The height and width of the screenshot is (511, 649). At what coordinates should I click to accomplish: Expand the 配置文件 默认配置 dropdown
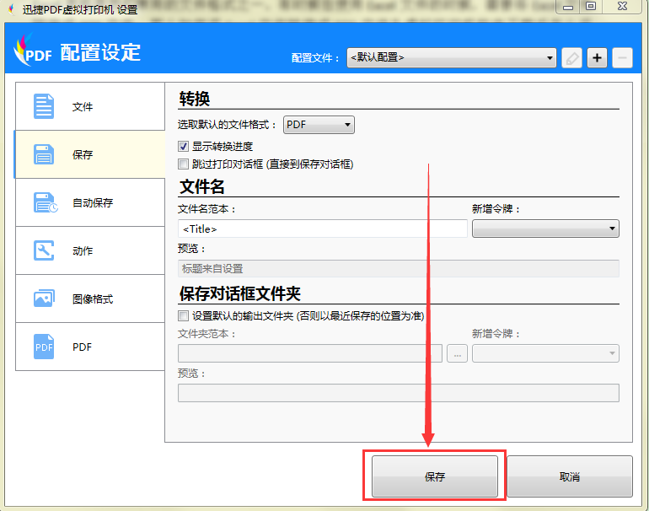(452, 57)
